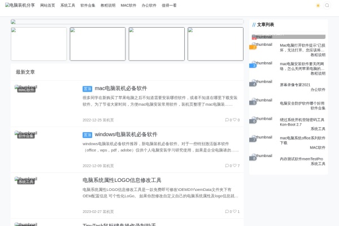The width and height of the screenshot is (339, 226).
Task: Open sidebar article Mac电脑打开软件提示已损坏
Action: coord(302,47)
